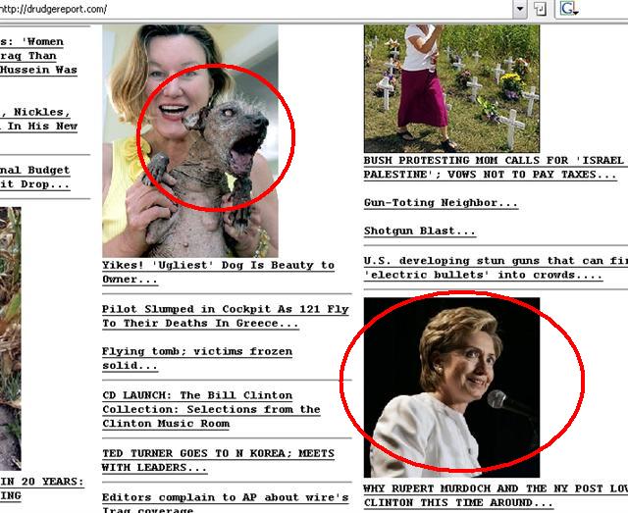Open WHY RUPERT MURDOCH AND THE NY POST link

coord(496,495)
